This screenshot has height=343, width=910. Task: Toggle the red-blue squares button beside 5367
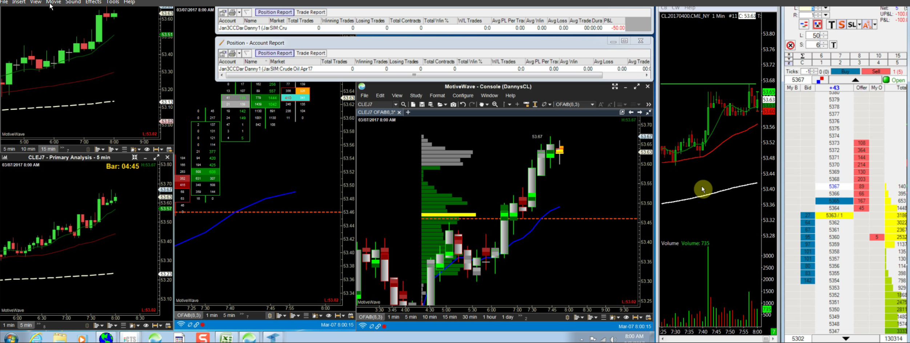pyautogui.click(x=820, y=80)
